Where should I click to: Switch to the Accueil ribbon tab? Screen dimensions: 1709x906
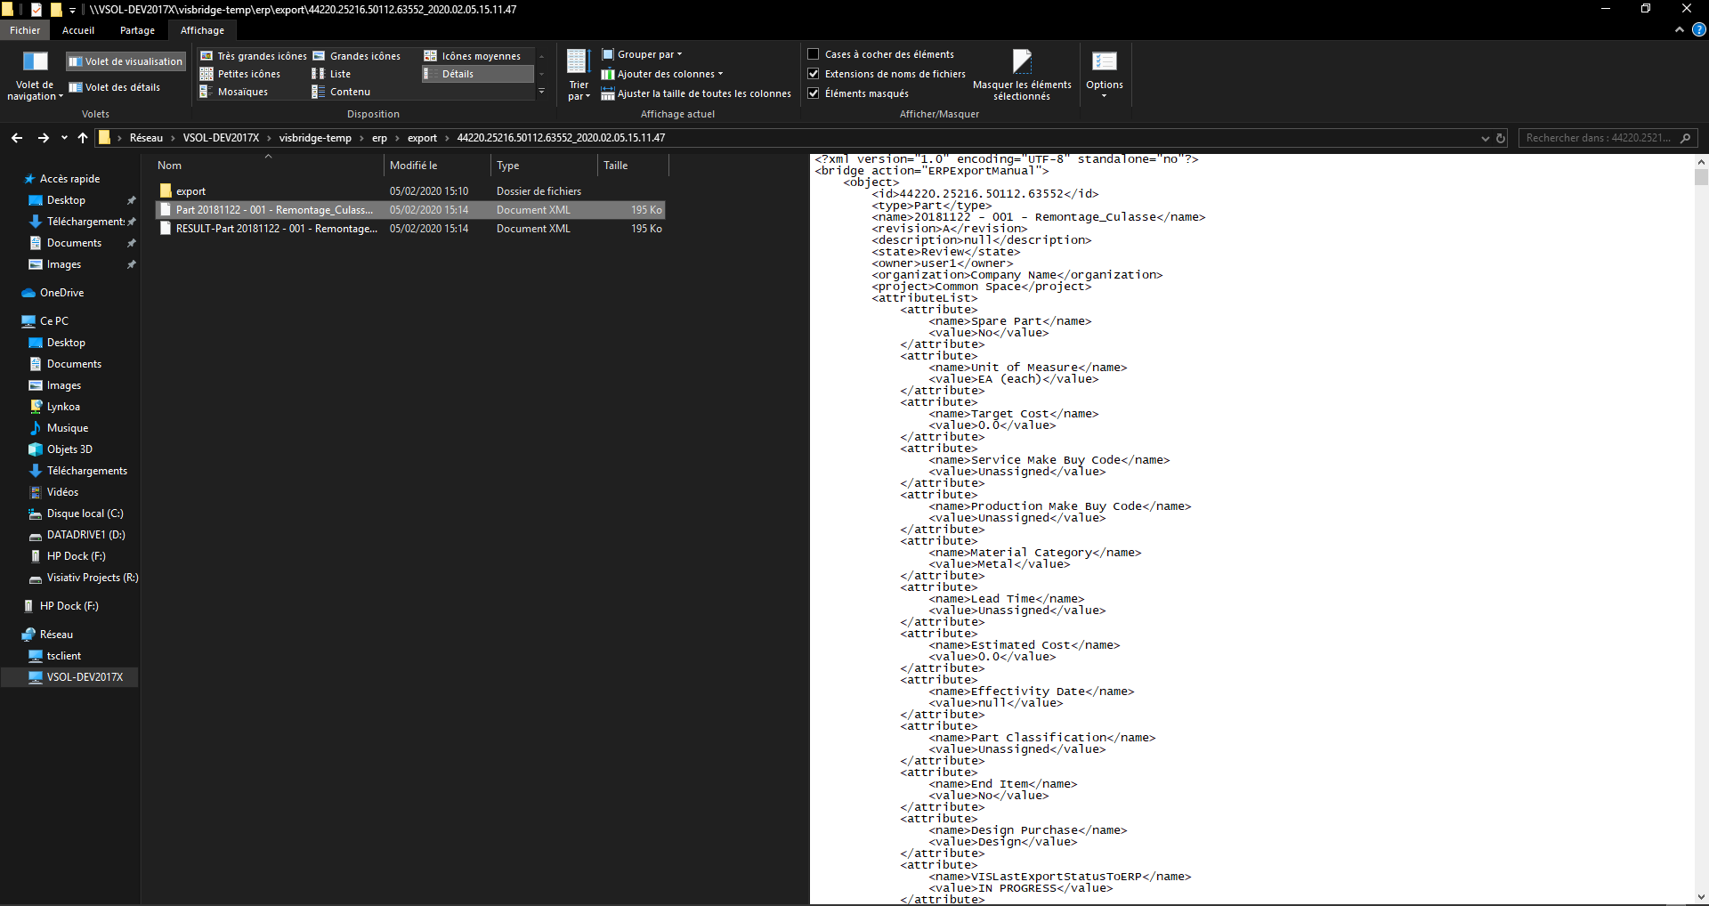78,30
